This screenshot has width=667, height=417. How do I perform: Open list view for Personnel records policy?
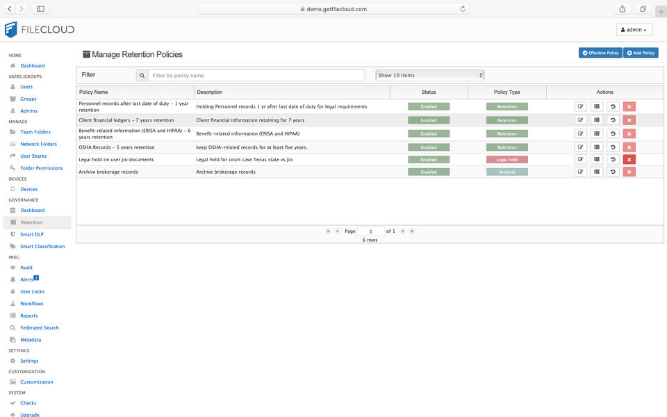coord(597,106)
